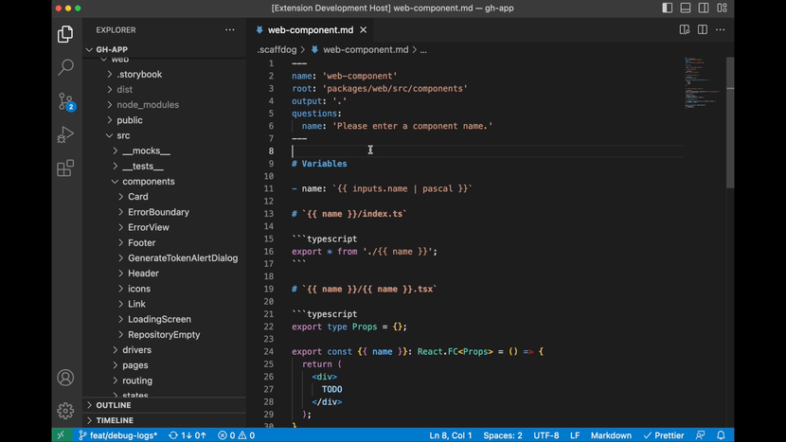Collapse the components folder

(165, 182)
